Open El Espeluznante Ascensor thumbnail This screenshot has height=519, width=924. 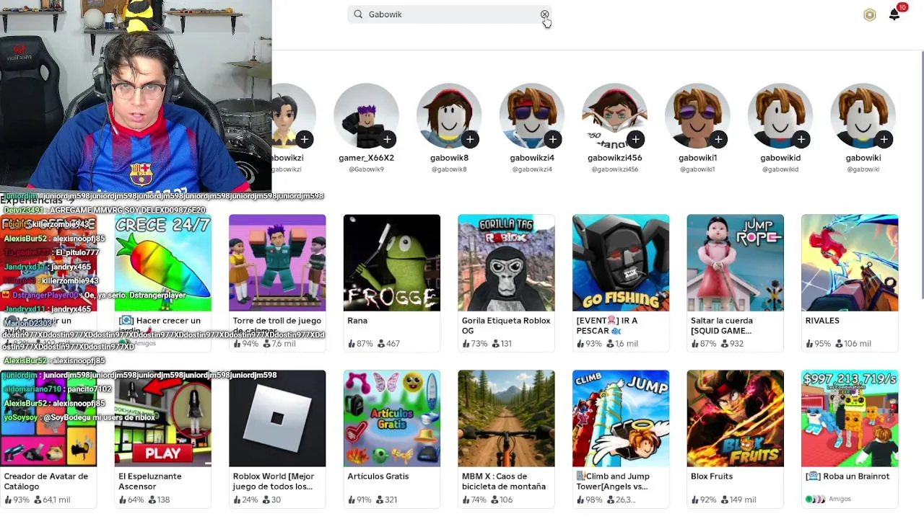(x=162, y=418)
